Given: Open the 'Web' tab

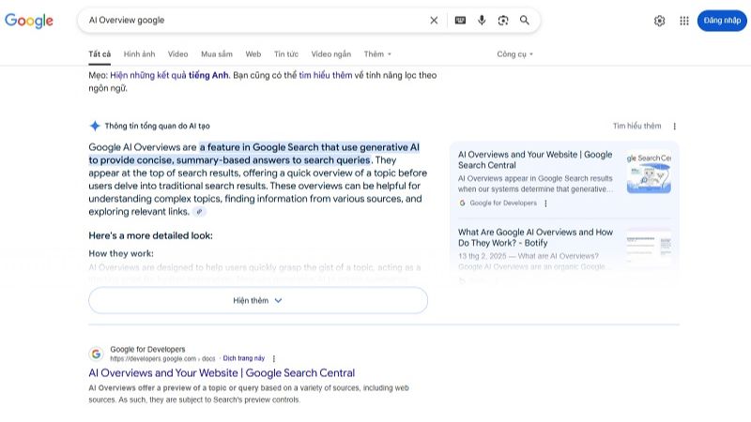Looking at the screenshot, I should tap(253, 54).
